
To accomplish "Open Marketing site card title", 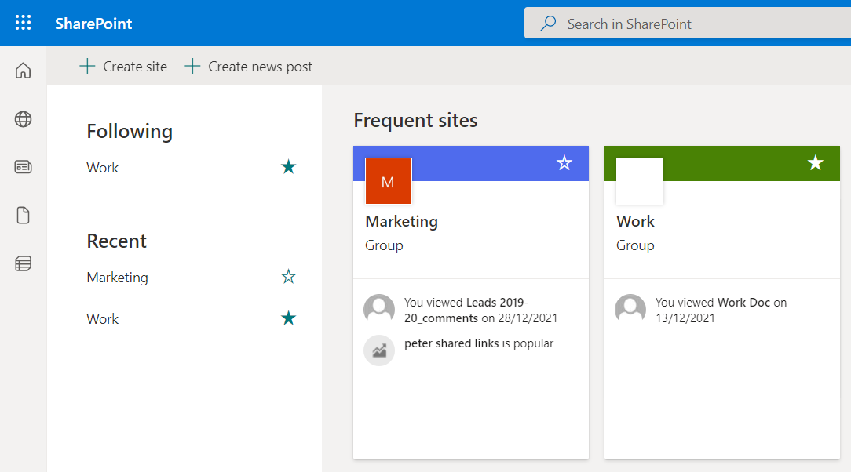I will coord(402,221).
